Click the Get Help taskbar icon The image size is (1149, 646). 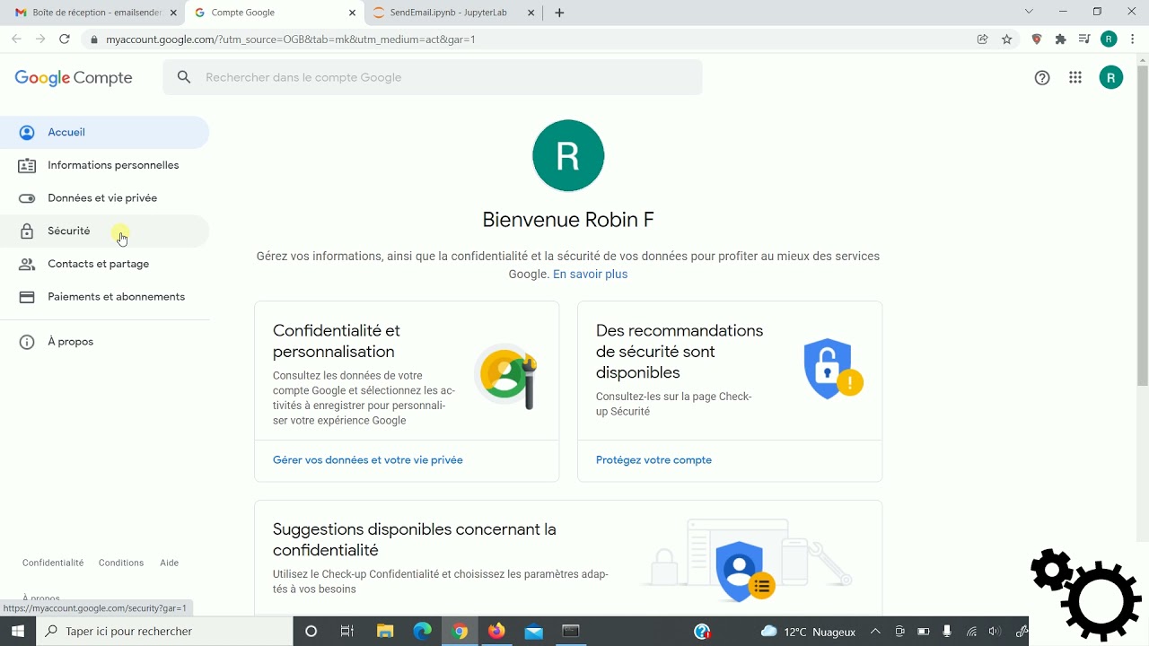[x=703, y=632]
